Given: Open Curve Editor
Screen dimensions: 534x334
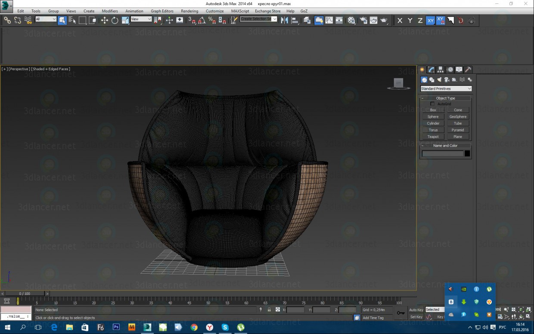Looking at the screenshot, I should [329, 20].
